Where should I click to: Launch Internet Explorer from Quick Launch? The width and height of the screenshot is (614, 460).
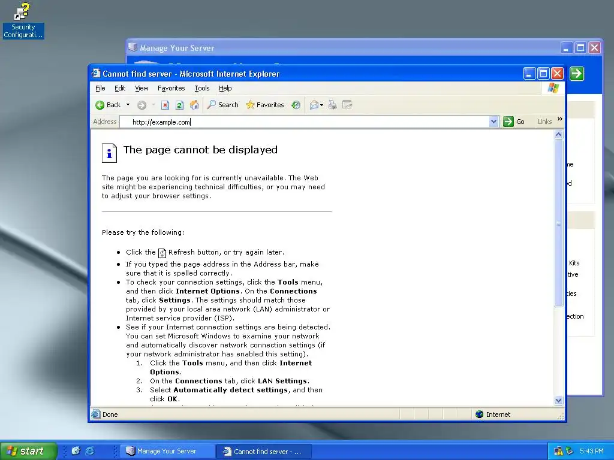click(90, 451)
